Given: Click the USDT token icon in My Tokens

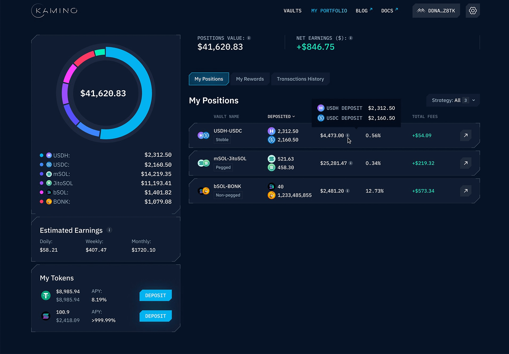Looking at the screenshot, I should (46, 295).
